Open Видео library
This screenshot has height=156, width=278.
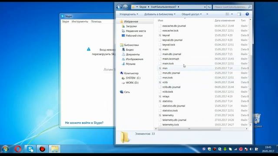pyautogui.click(x=129, y=50)
